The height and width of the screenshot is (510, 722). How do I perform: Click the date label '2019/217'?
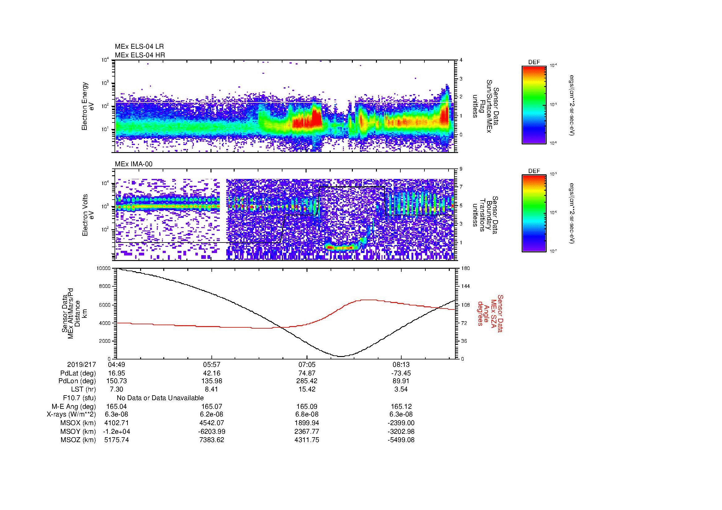[x=81, y=365]
